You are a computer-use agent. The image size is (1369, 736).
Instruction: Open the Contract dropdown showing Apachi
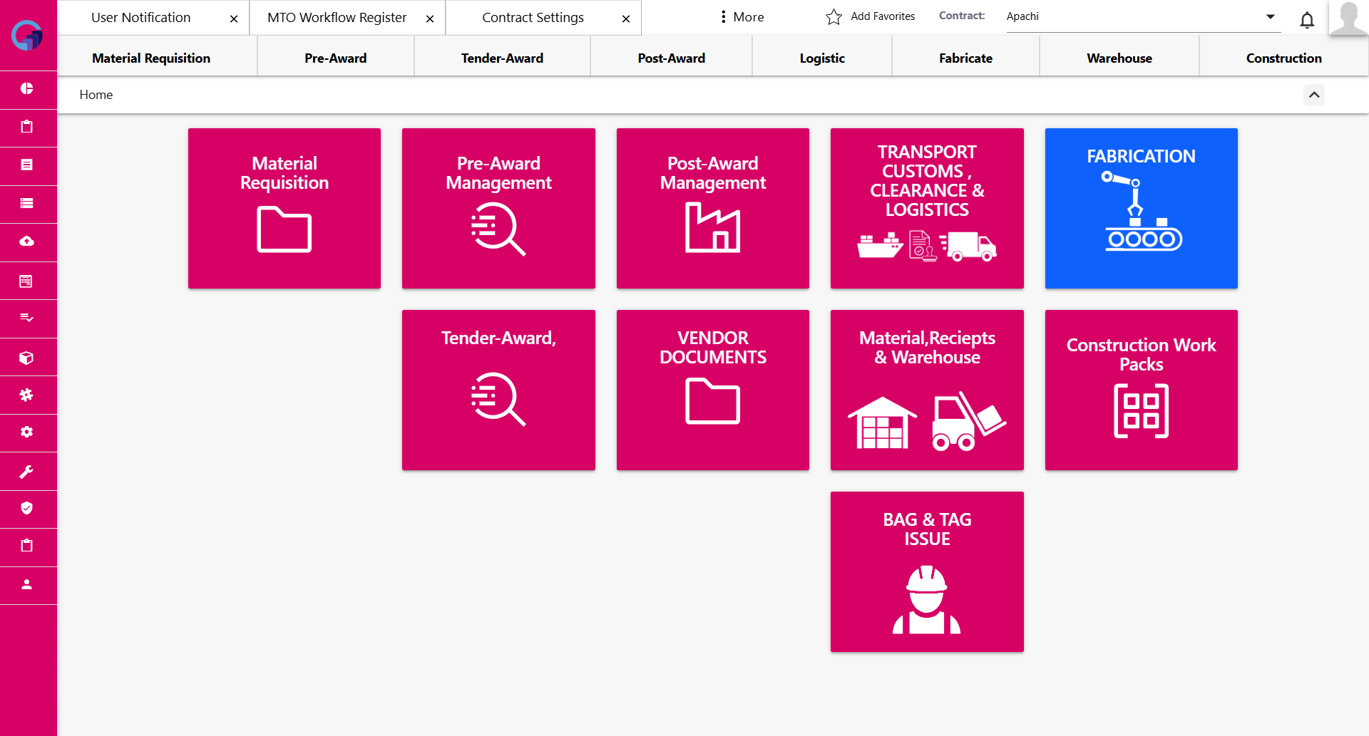(x=1141, y=16)
